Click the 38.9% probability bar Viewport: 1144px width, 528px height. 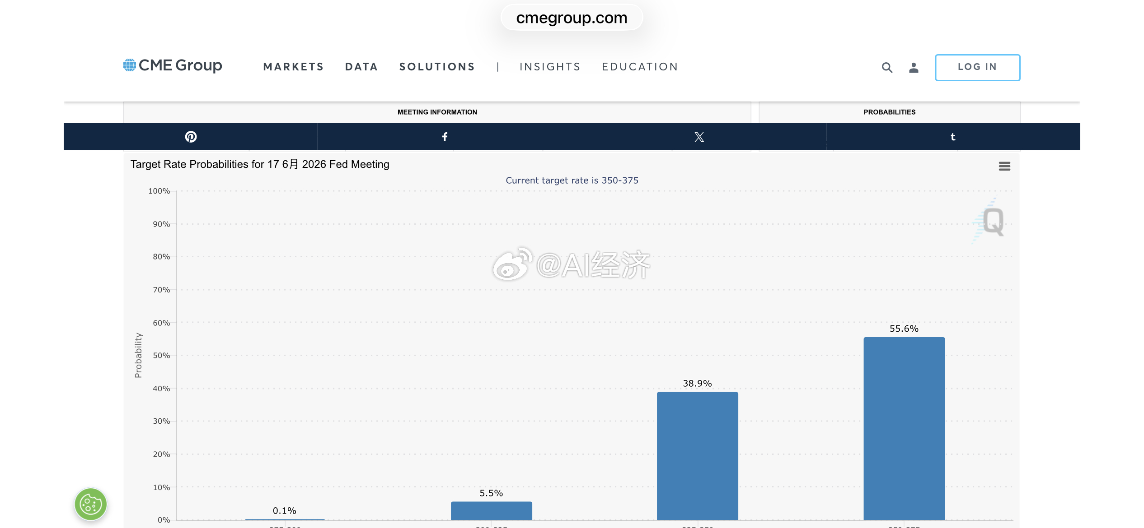tap(697, 456)
